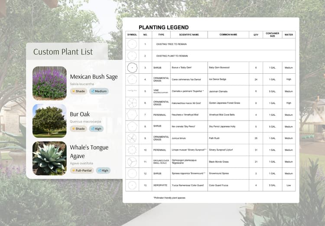
Task: Click the Low water value for Yucca
Action: pyautogui.click(x=289, y=185)
